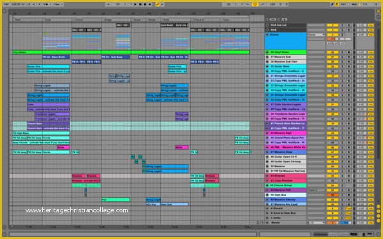
Task: Open the 1 Bar quantization menu
Action: (58, 4)
